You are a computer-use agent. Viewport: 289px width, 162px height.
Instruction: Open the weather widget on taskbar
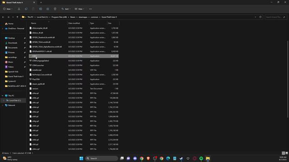pyautogui.click(x=10, y=158)
